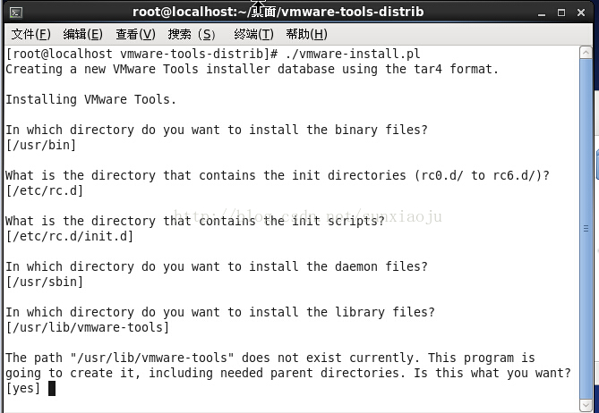This screenshot has width=599, height=413.
Task: Open the 帮助(H) menu
Action: click(x=306, y=34)
